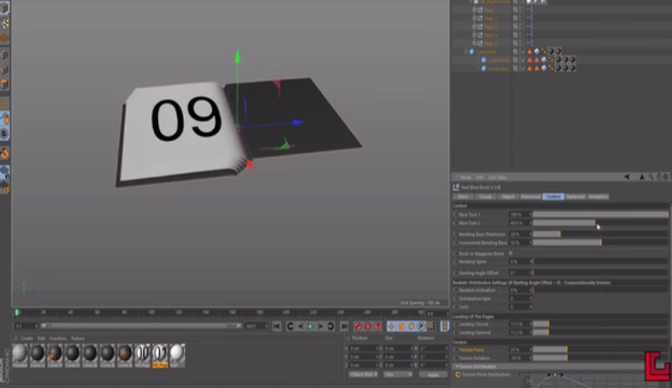Select Page_1 object in Object manager
Screen dimensions: 672x388
tap(490, 10)
